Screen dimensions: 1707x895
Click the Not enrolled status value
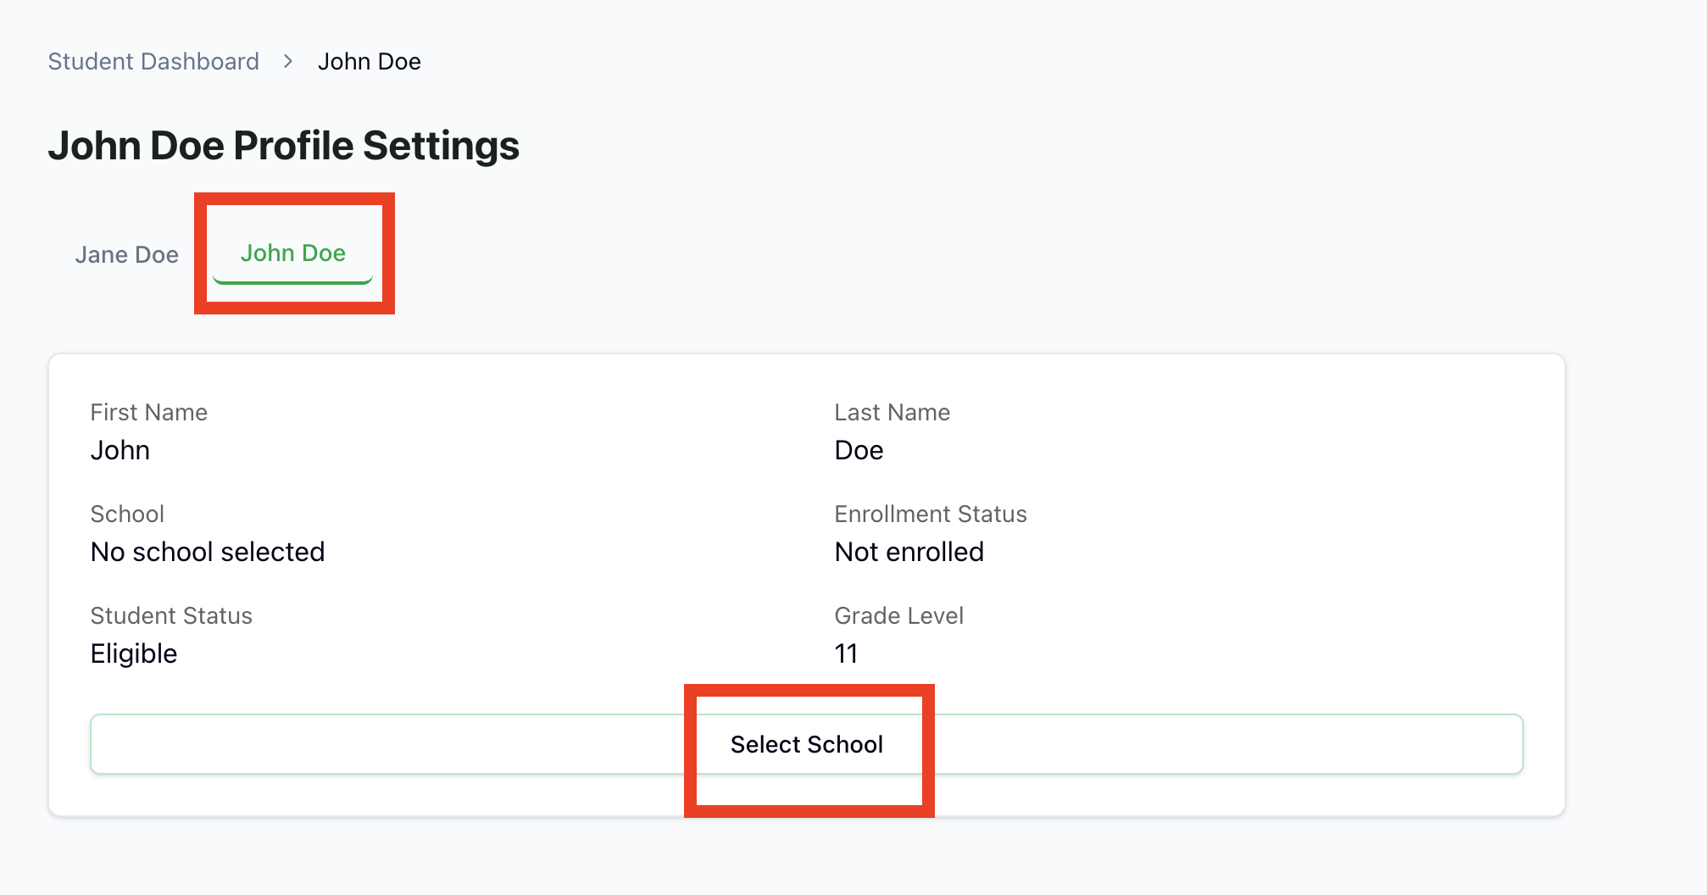[909, 552]
